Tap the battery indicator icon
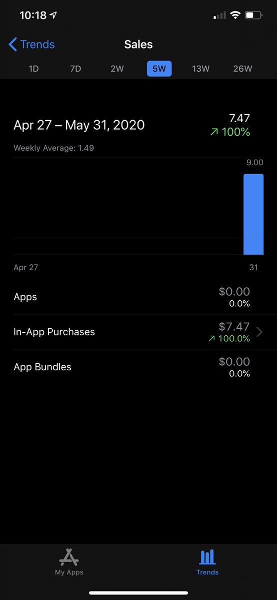This screenshot has width=277, height=600. click(253, 16)
